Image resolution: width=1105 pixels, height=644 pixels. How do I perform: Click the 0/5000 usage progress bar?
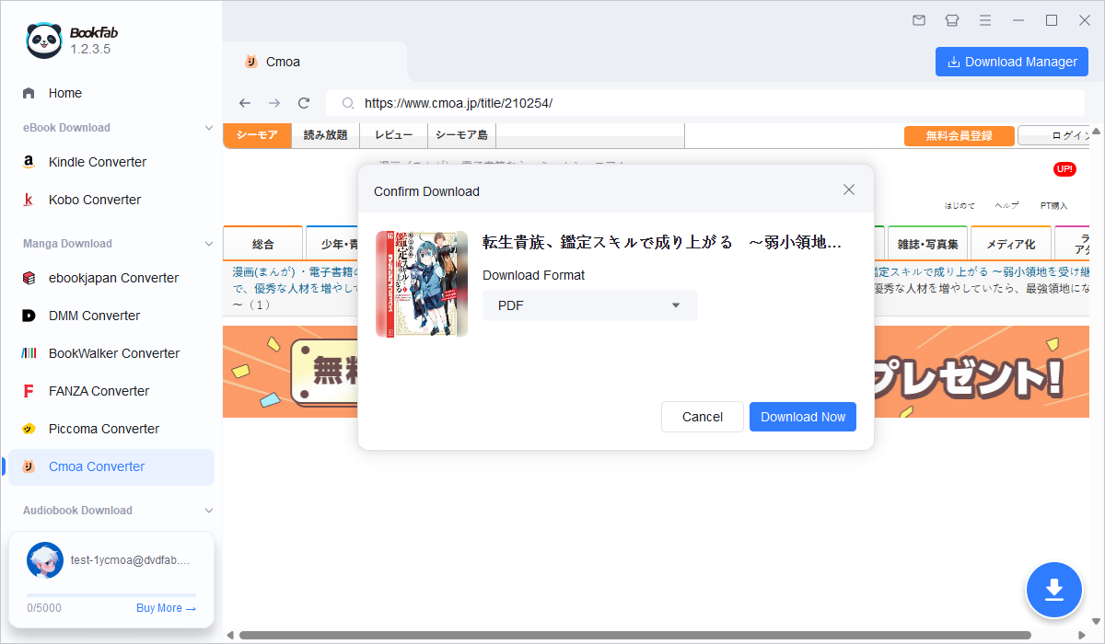pos(111,595)
